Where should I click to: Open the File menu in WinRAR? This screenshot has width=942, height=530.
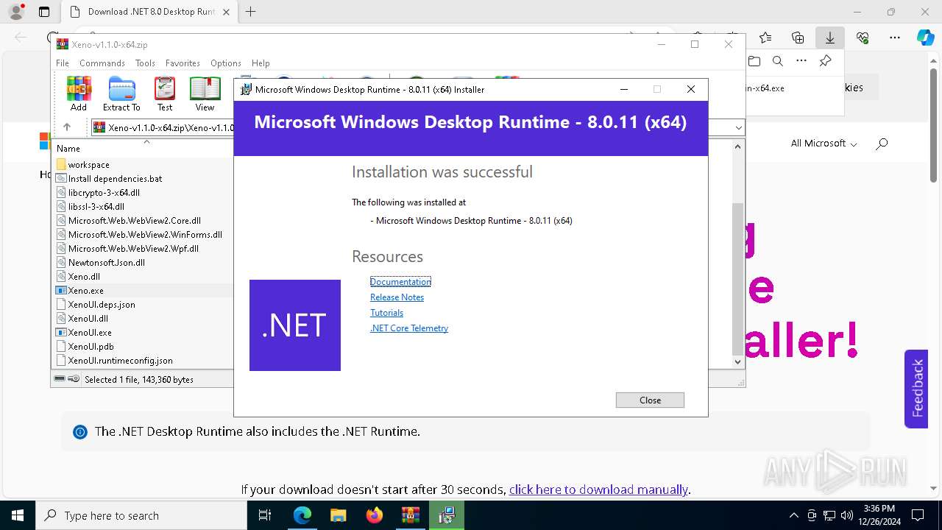[63, 63]
